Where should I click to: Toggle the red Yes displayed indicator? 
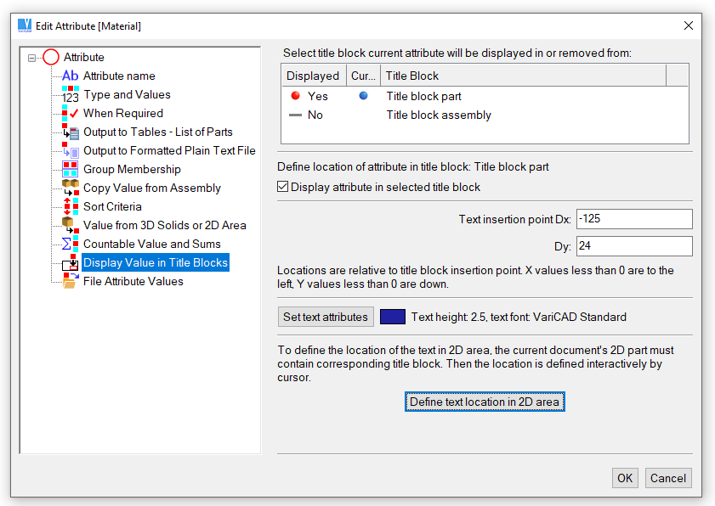click(x=296, y=97)
